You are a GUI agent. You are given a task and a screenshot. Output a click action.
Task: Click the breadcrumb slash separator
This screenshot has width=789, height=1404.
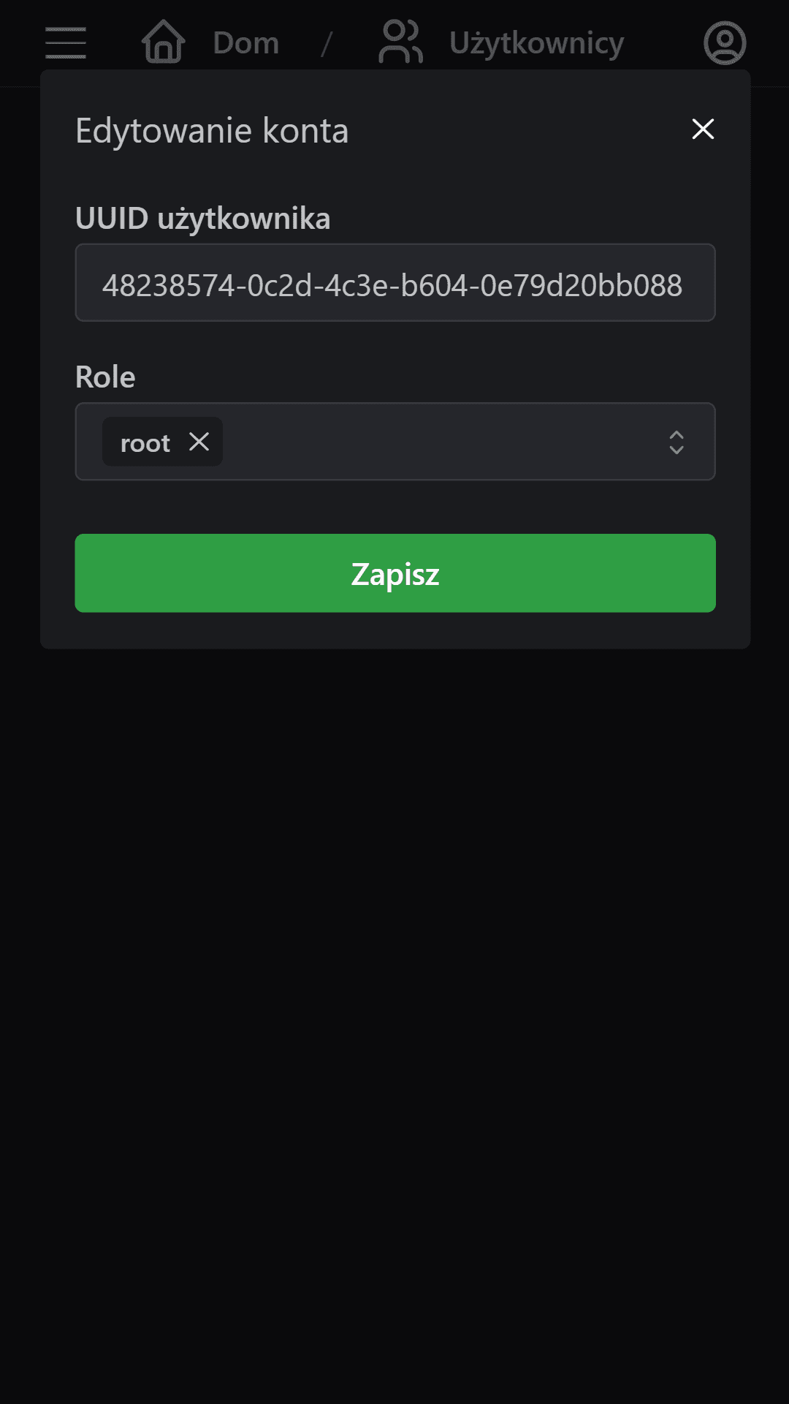(x=327, y=42)
